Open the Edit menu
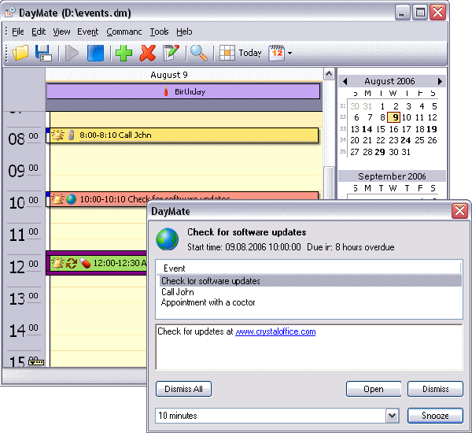Screen dimensions: 472x433 click(x=39, y=31)
